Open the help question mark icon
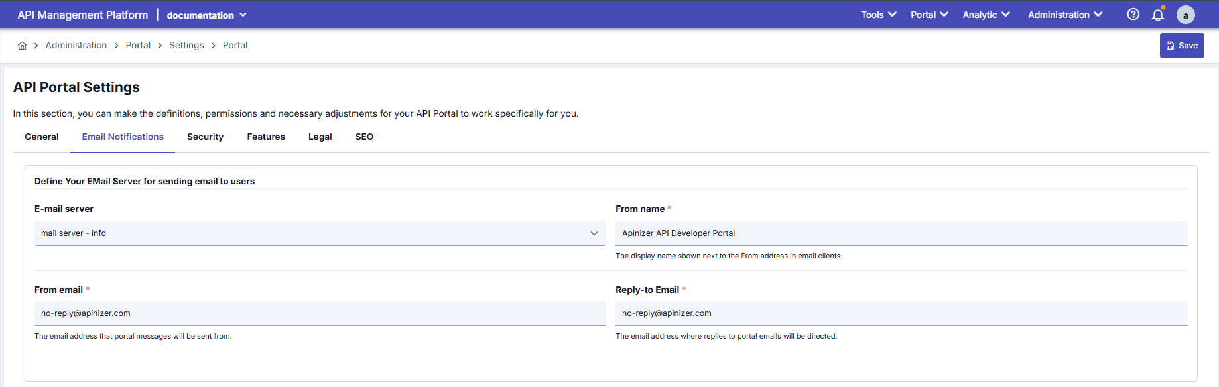Screen dimensions: 1219x387 pos(1133,15)
